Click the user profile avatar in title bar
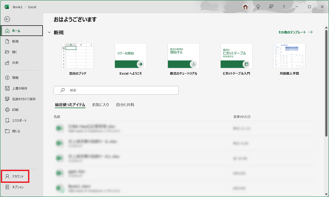Screen dimensions: 329x197 245,7
